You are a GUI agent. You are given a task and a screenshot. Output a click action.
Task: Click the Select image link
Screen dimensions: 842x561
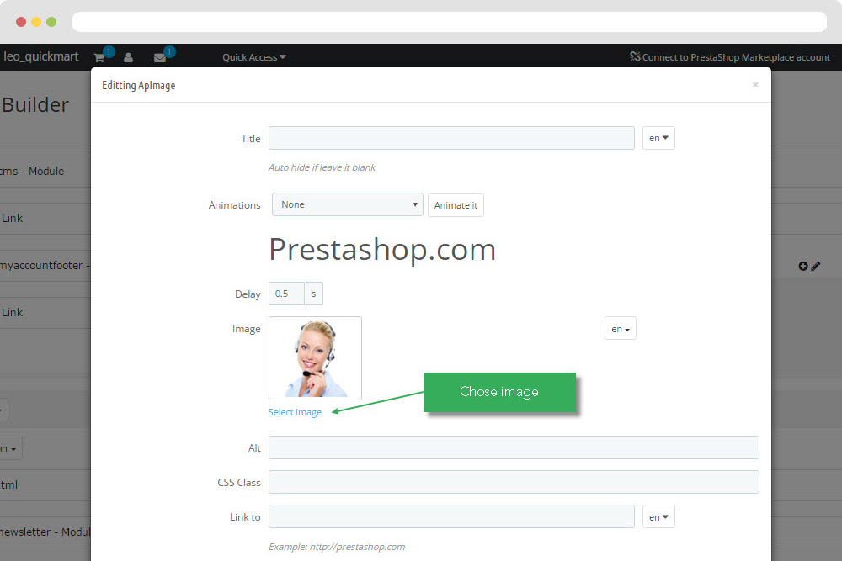point(295,412)
